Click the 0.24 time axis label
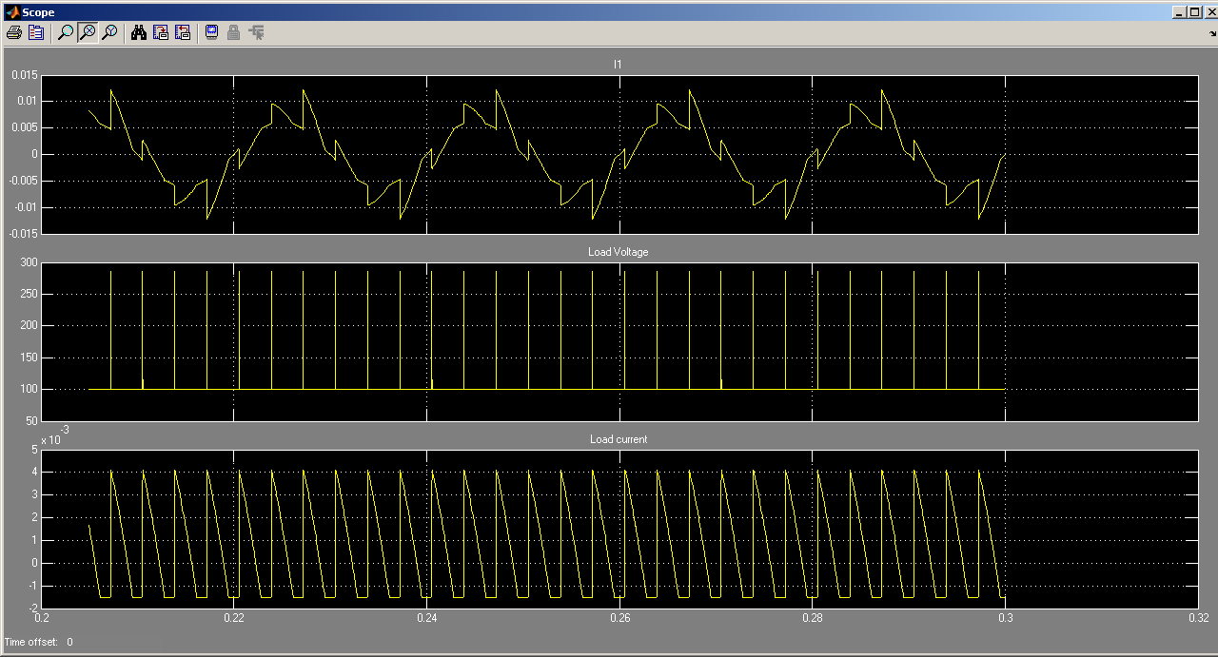The image size is (1218, 657). pos(427,618)
